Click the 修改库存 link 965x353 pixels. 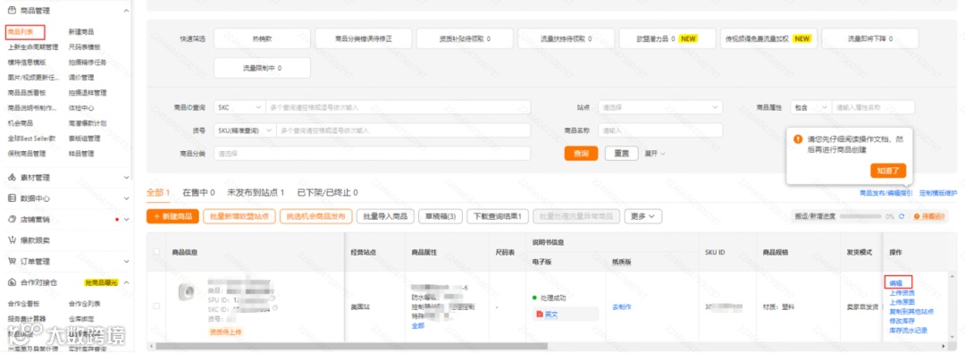(x=902, y=321)
